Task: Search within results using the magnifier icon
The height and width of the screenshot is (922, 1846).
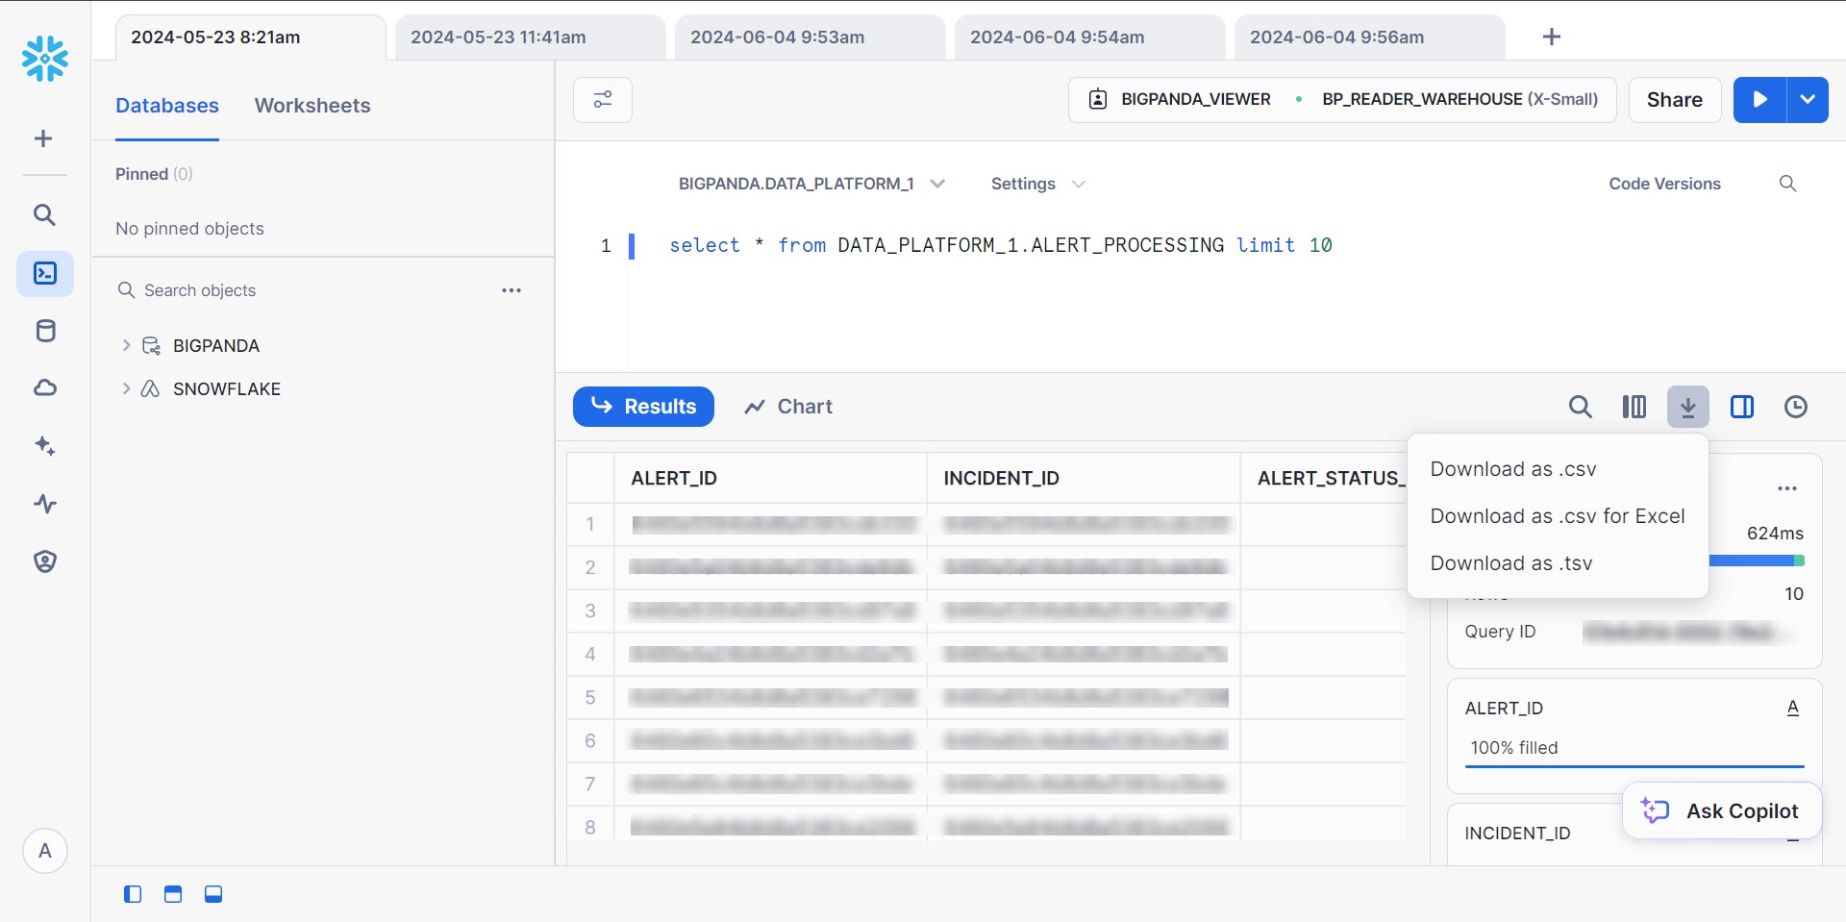Action: click(1581, 407)
